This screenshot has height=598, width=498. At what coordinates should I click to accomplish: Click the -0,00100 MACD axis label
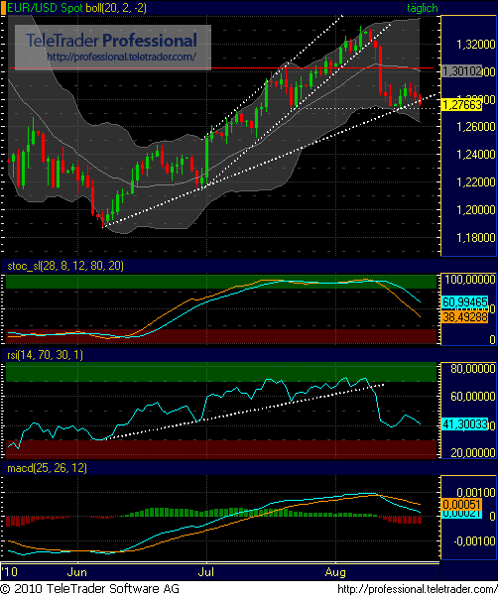pyautogui.click(x=474, y=540)
